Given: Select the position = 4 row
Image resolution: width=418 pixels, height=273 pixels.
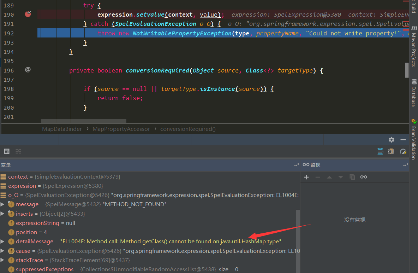Looking at the screenshot, I should 148,232.
